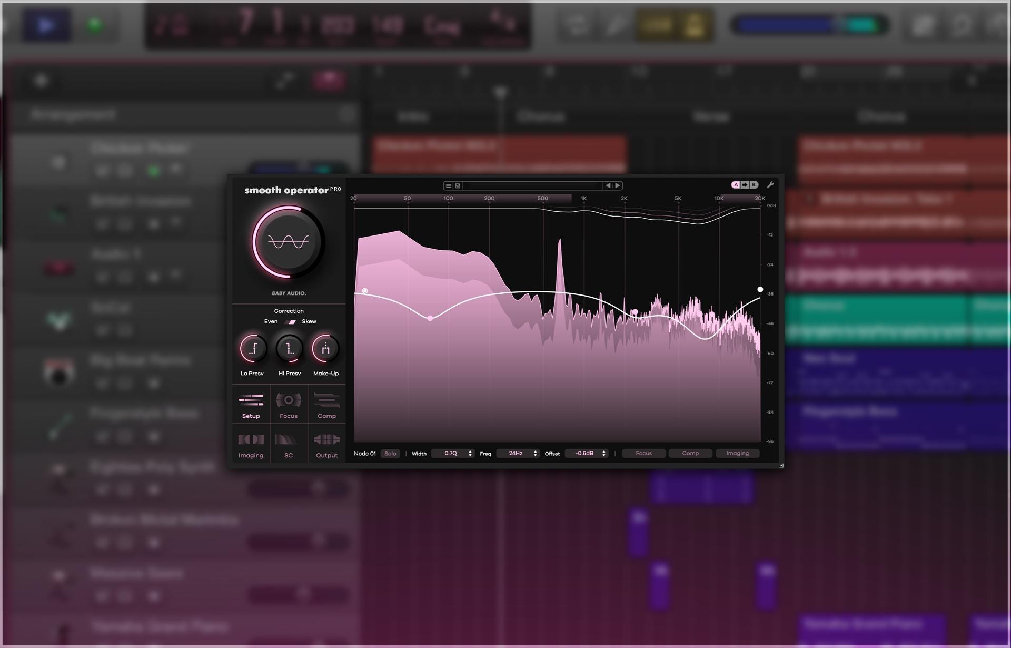Click the node Imaging button in bottom bar
The image size is (1011, 648).
[737, 454]
